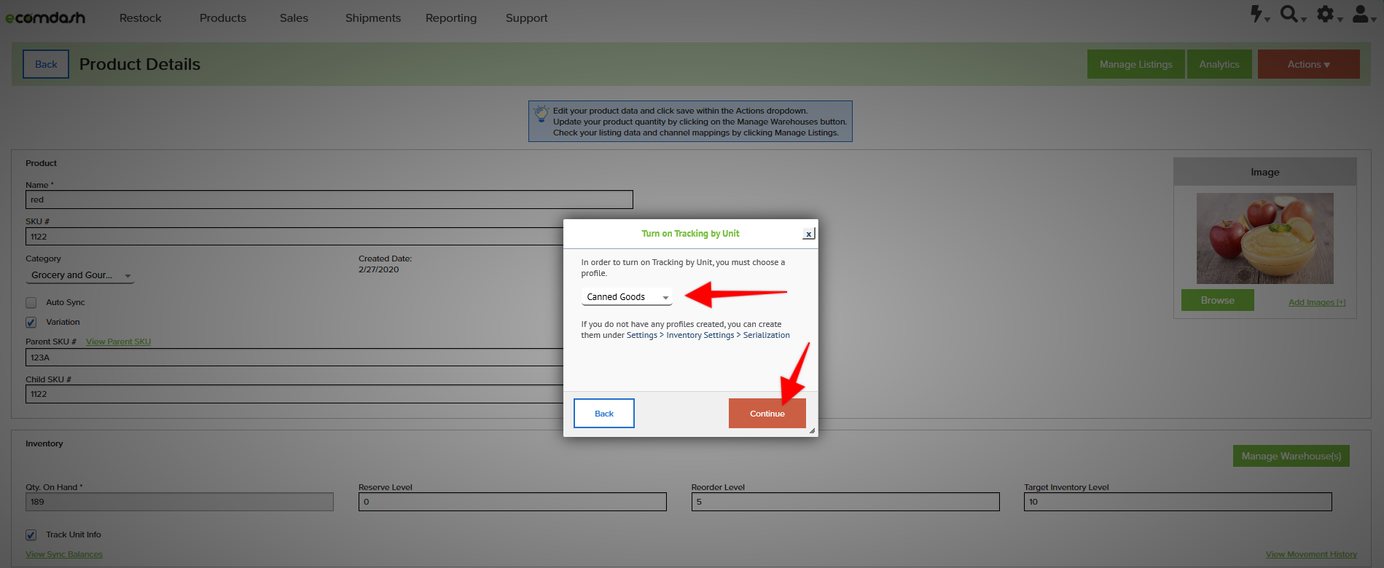Toggle the Variation checkbox
The height and width of the screenshot is (568, 1384).
(31, 322)
